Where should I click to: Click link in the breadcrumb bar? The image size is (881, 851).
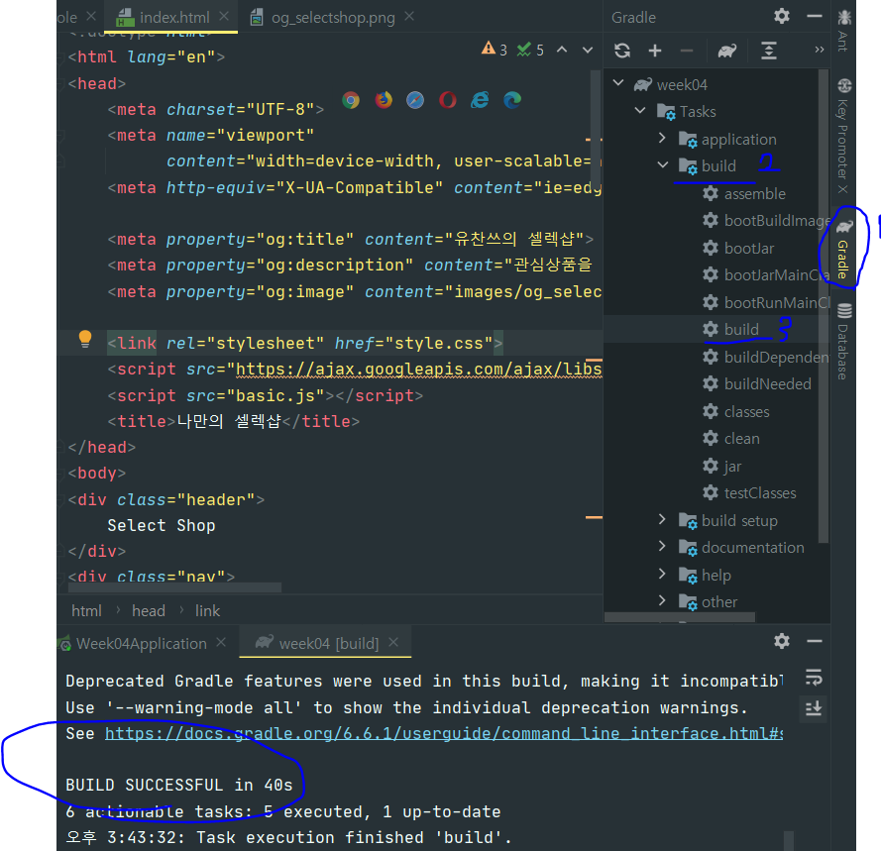[207, 610]
